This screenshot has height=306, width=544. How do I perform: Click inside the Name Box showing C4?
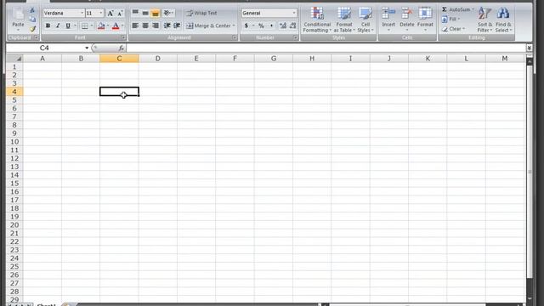[44, 48]
